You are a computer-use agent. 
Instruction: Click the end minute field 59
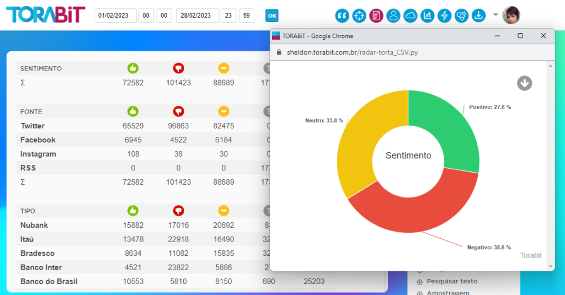(247, 15)
